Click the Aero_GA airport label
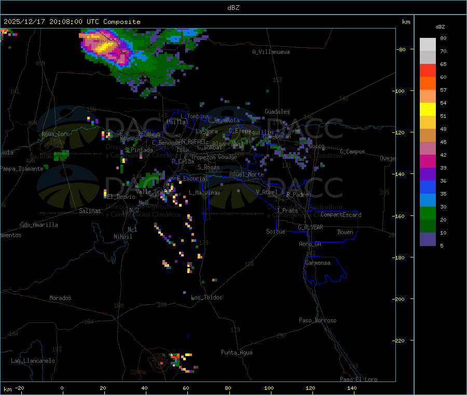Image resolution: width=467 pixels, height=395 pixels. 310,244
